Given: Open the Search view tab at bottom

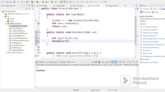Looking at the screenshot, I should (x=62, y=62).
